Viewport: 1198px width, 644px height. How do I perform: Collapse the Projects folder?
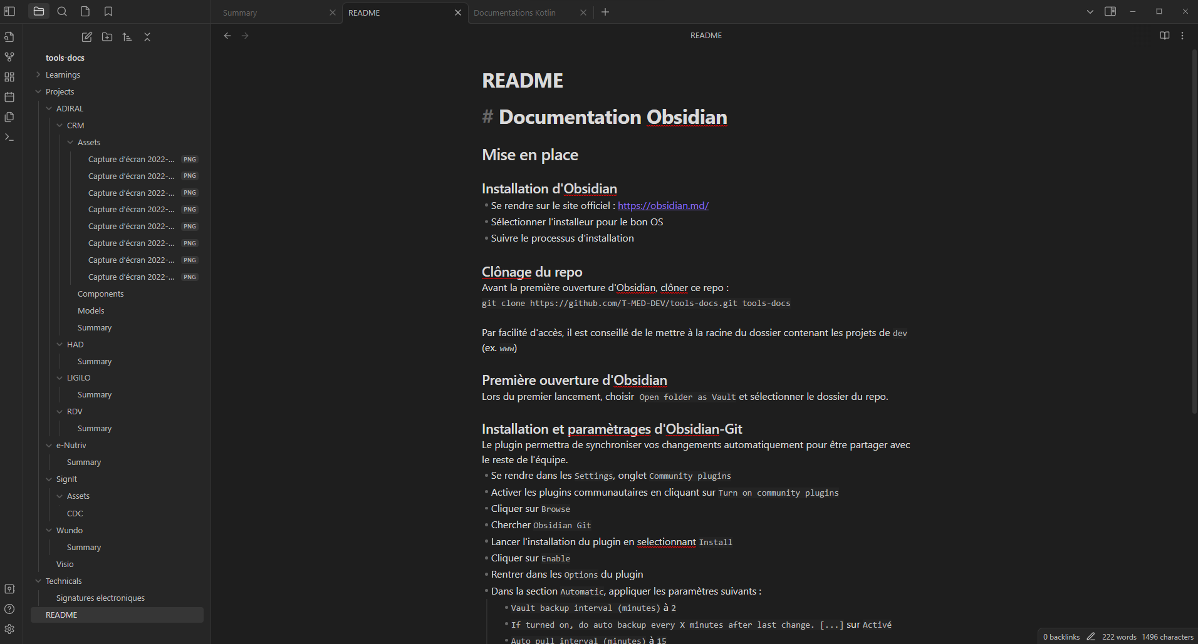tap(38, 91)
